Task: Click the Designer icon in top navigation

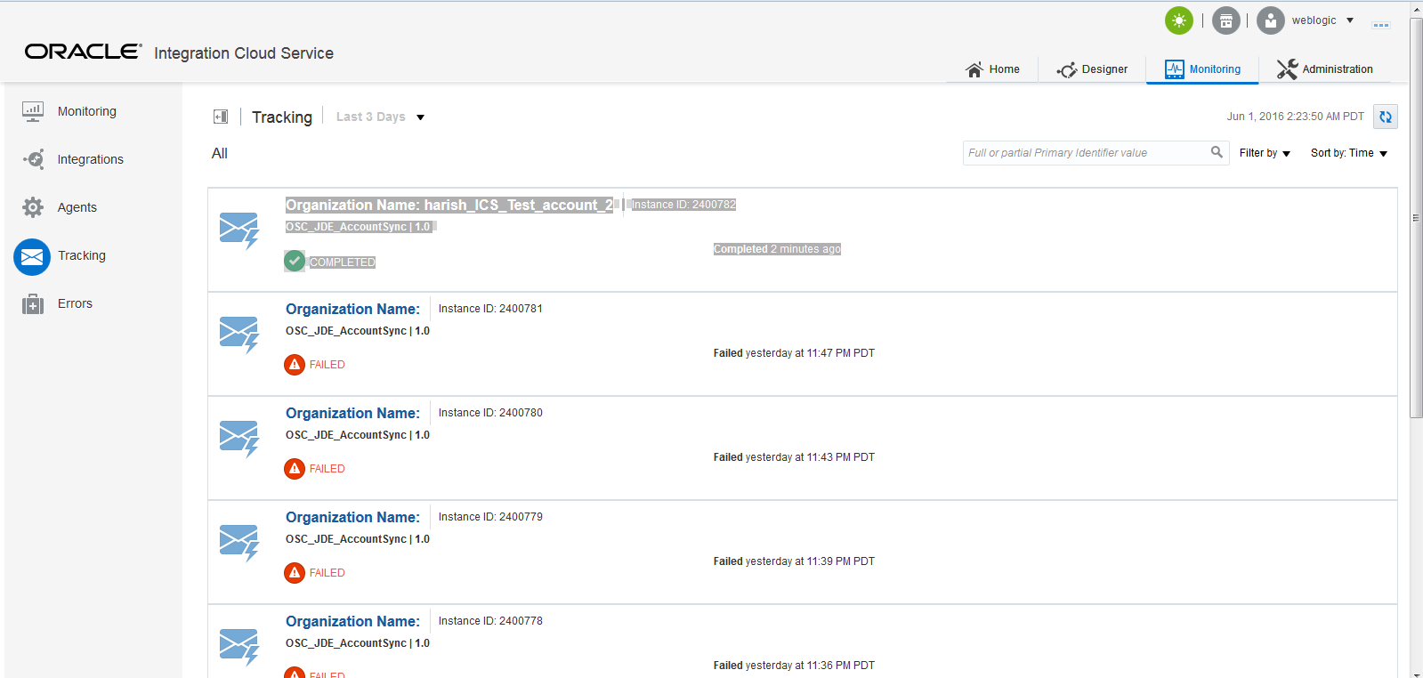Action: click(x=1066, y=69)
